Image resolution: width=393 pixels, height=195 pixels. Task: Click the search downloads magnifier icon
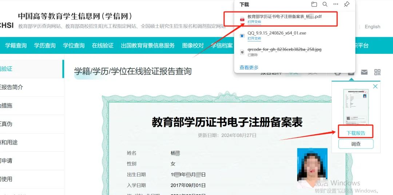coord(325,4)
